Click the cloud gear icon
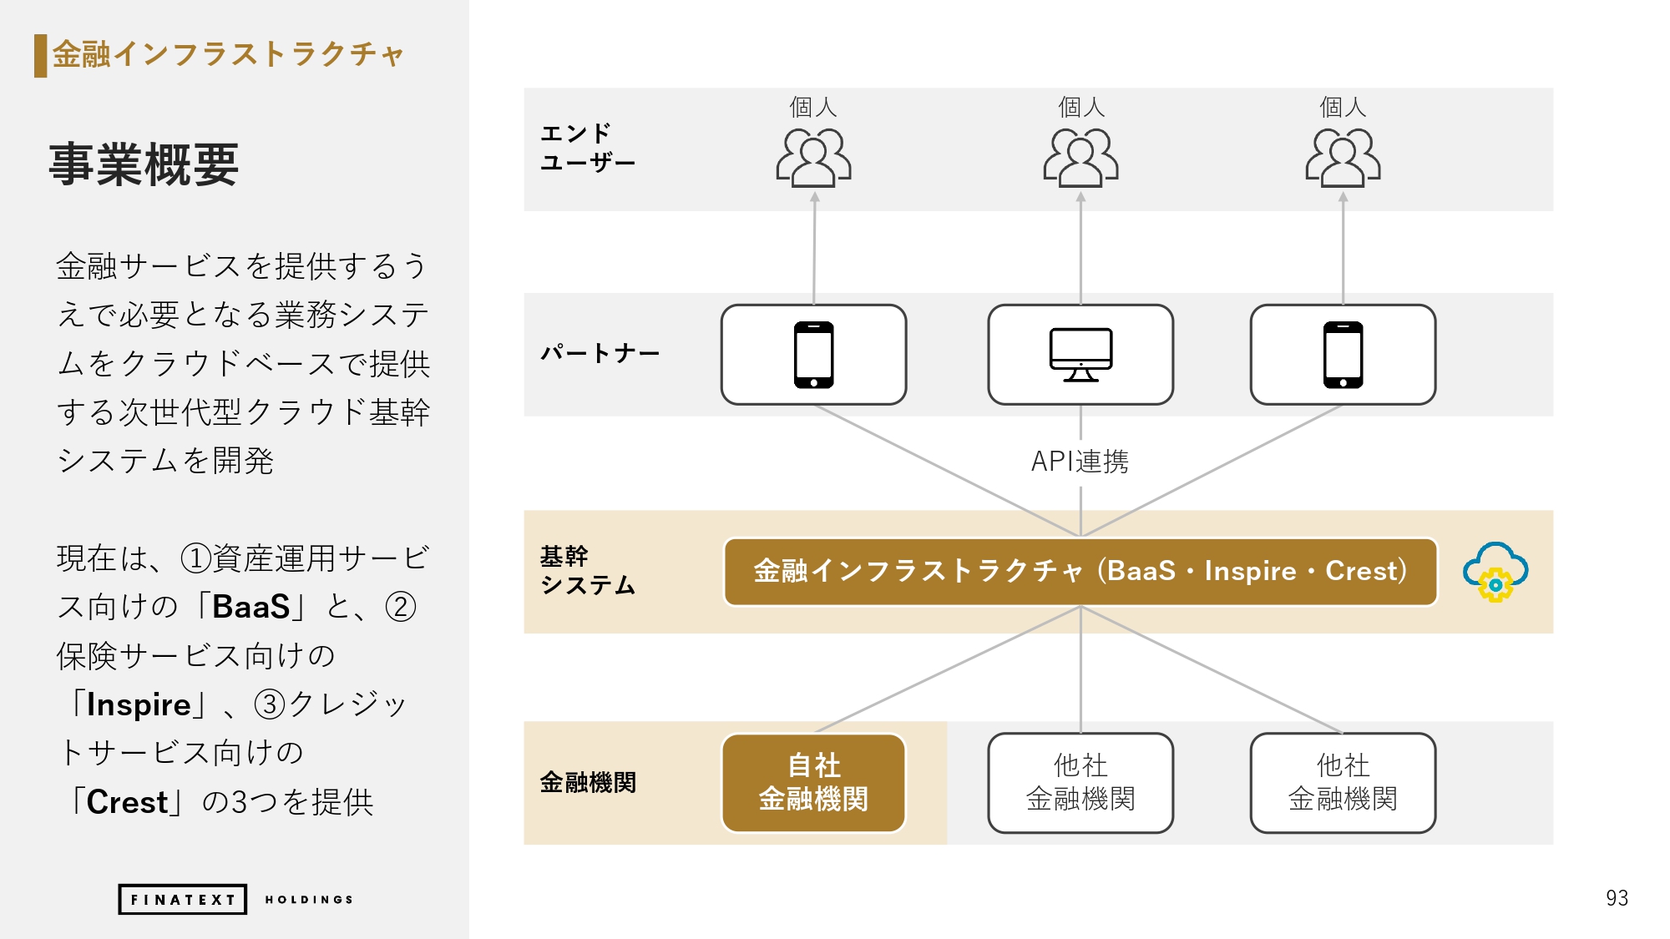 [1495, 572]
